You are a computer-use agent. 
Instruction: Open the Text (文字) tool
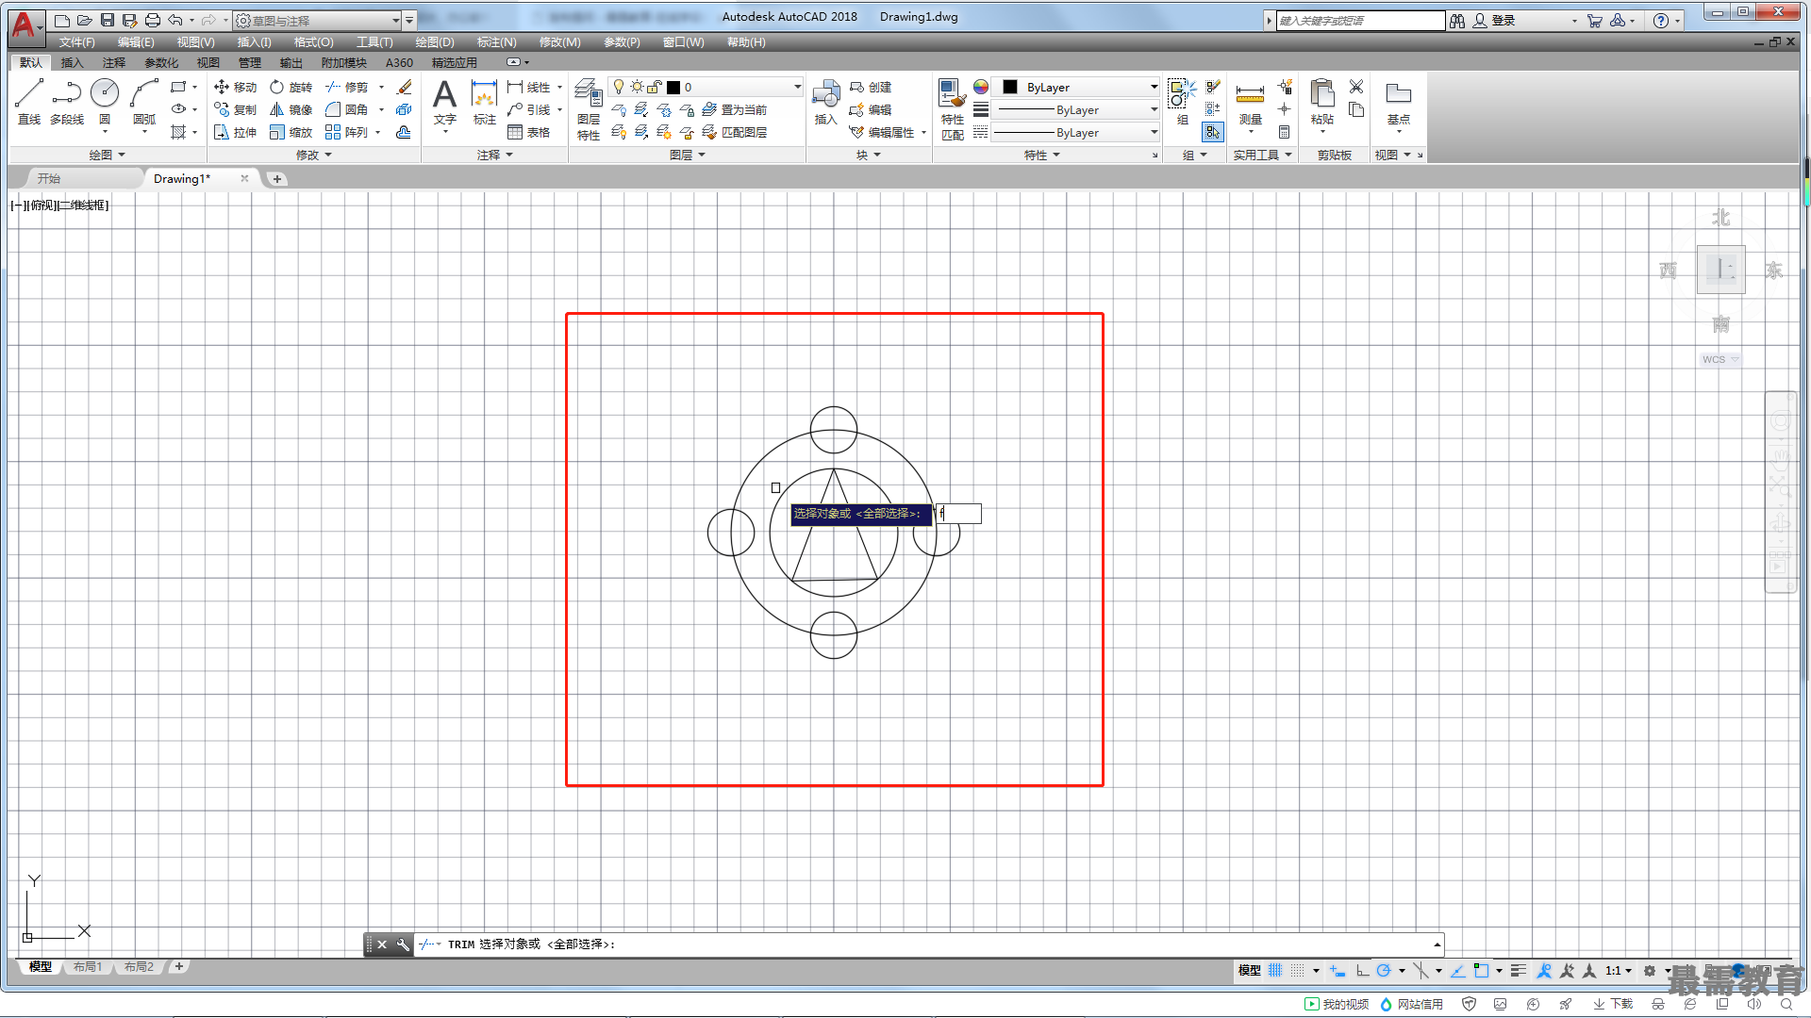pos(445,102)
